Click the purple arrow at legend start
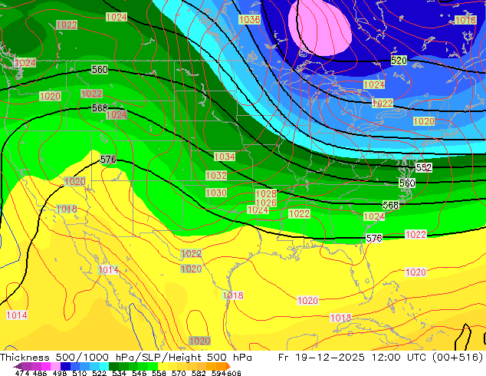Screen dimensions: 486x376 [x=17, y=366]
